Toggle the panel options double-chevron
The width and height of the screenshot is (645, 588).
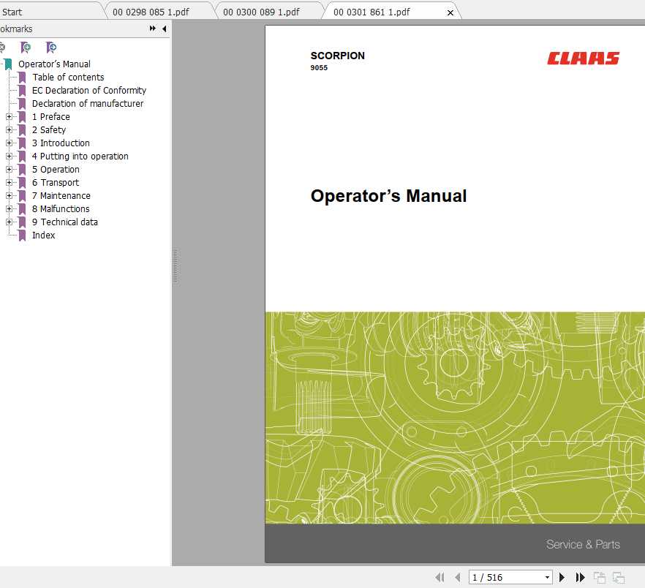click(151, 29)
